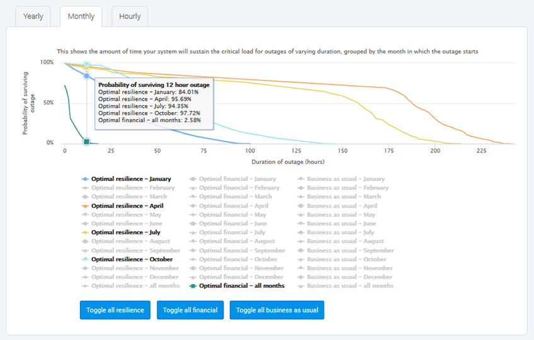534x340 pixels.
Task: Click the October triangle marker at chart top
Action: pos(87,65)
